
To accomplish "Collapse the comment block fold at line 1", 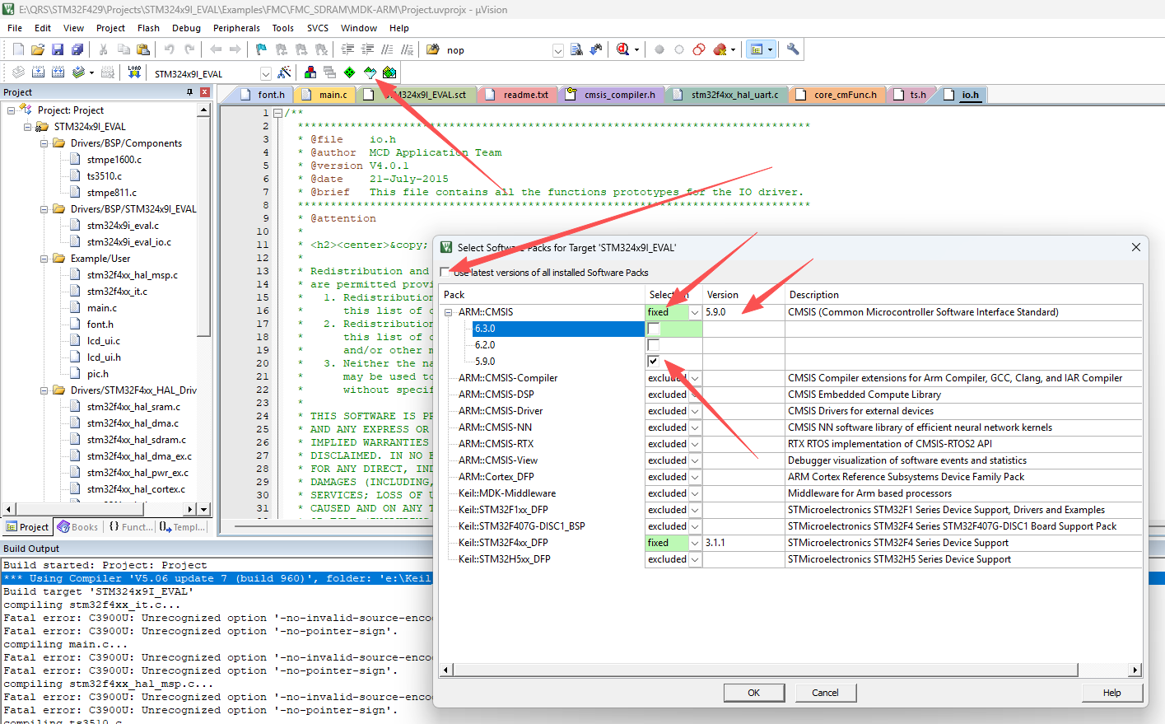I will pos(278,113).
